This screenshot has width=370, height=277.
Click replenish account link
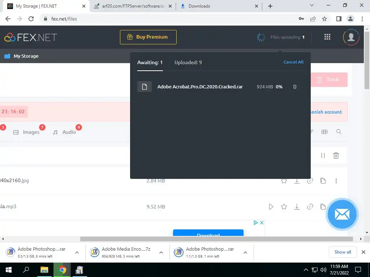(x=326, y=112)
